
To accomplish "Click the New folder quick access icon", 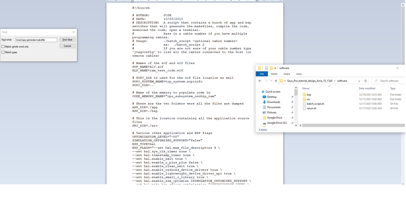I will (271, 68).
